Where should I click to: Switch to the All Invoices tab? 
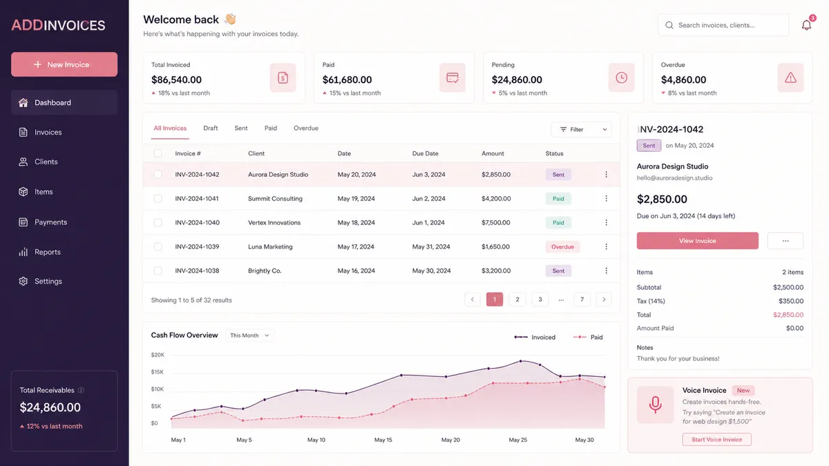[170, 128]
